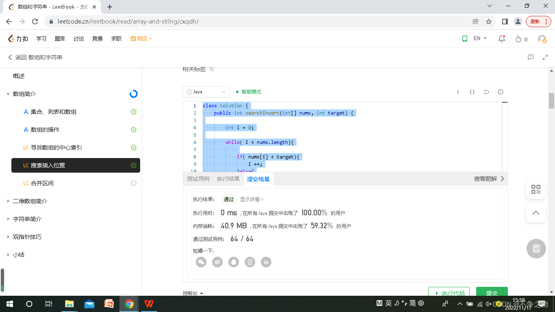Expand the 小结 section
Screen dimensions: 555x312
8,255
